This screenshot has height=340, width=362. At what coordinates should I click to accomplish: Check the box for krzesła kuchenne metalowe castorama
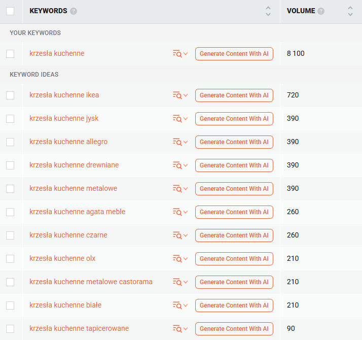click(x=10, y=282)
